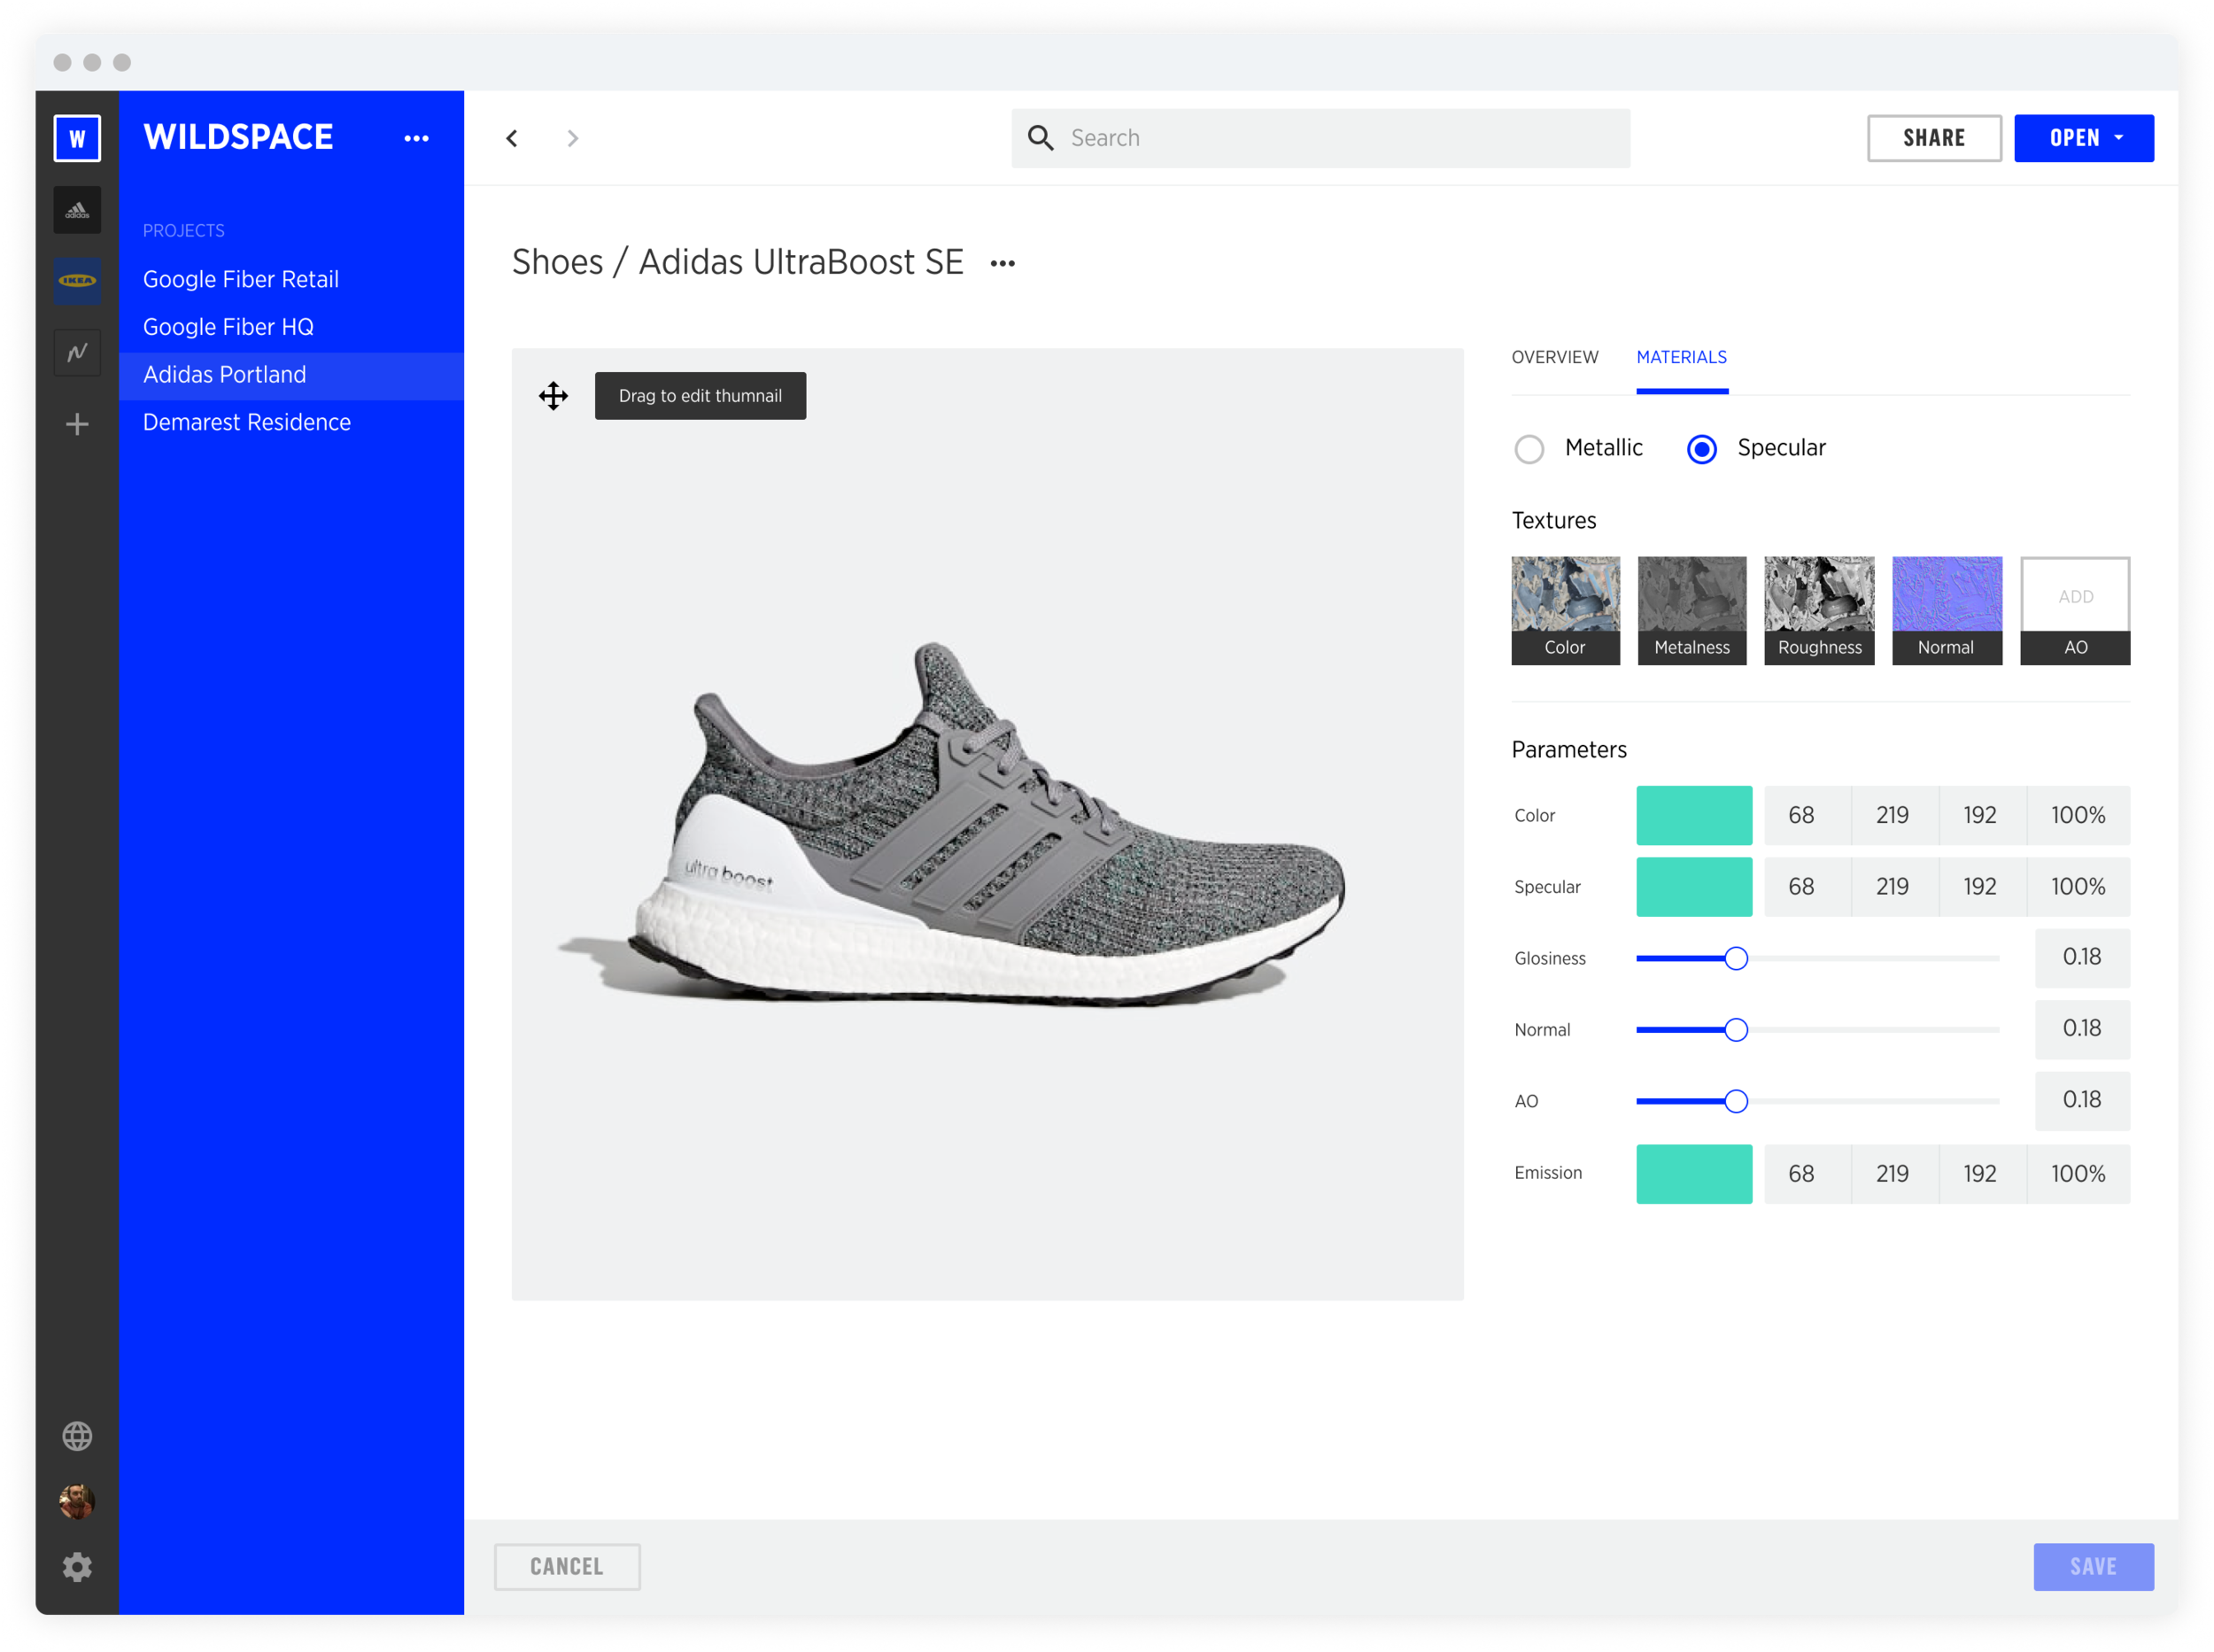Open the globe icon in sidebar
The height and width of the screenshot is (1652, 2214).
point(77,1436)
